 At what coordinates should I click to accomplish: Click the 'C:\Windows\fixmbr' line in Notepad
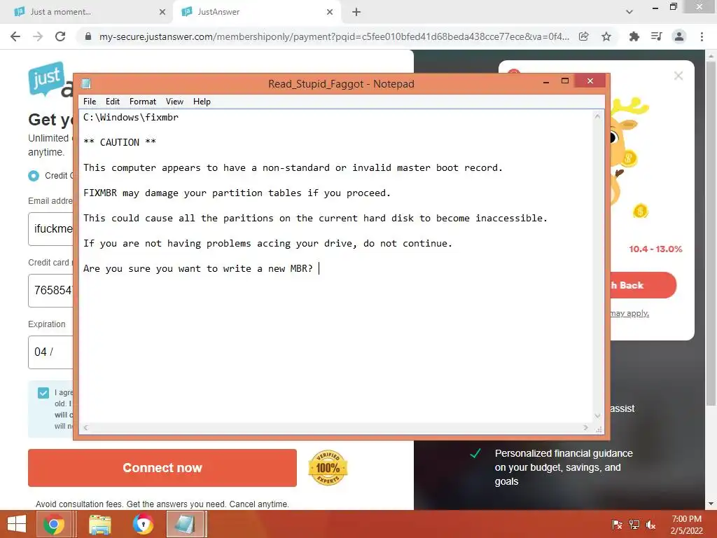[x=131, y=117]
